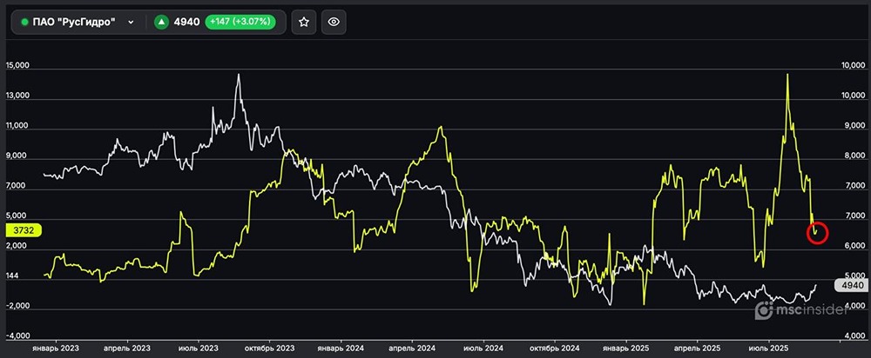The width and height of the screenshot is (871, 358).
Task: Select the white 4940 right axis price tag
Action: (x=848, y=283)
